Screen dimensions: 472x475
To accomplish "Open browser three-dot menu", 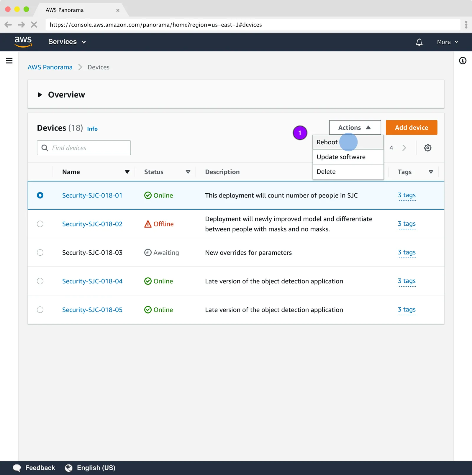I will [x=466, y=25].
